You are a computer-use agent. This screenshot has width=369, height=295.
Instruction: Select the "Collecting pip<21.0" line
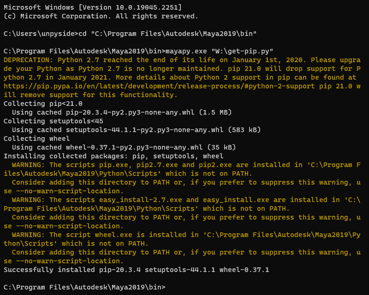(43, 104)
